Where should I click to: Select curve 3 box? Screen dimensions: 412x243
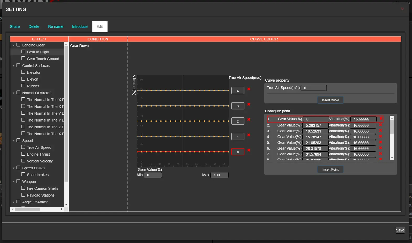pos(238,106)
